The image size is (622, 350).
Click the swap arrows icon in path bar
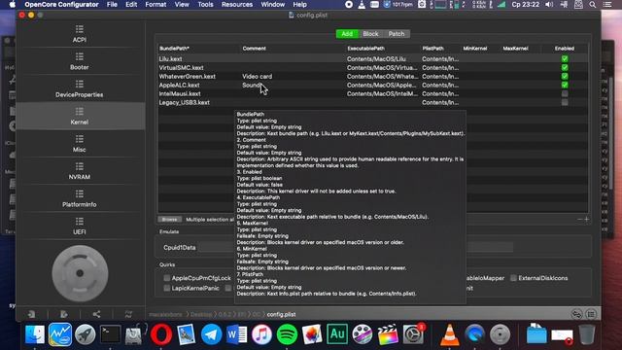coord(576,314)
